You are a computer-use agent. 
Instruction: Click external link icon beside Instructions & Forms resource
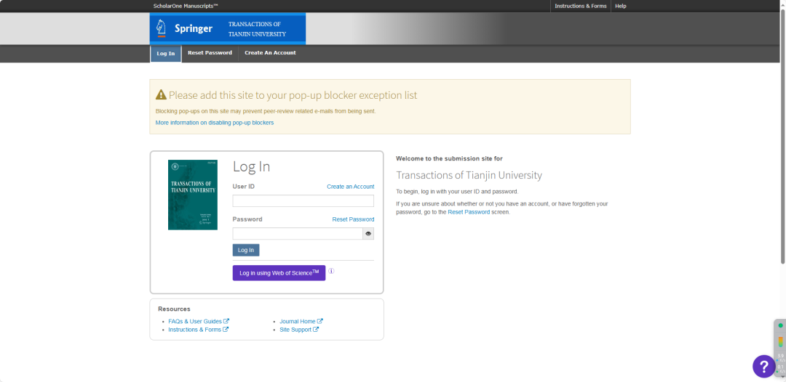(x=226, y=330)
